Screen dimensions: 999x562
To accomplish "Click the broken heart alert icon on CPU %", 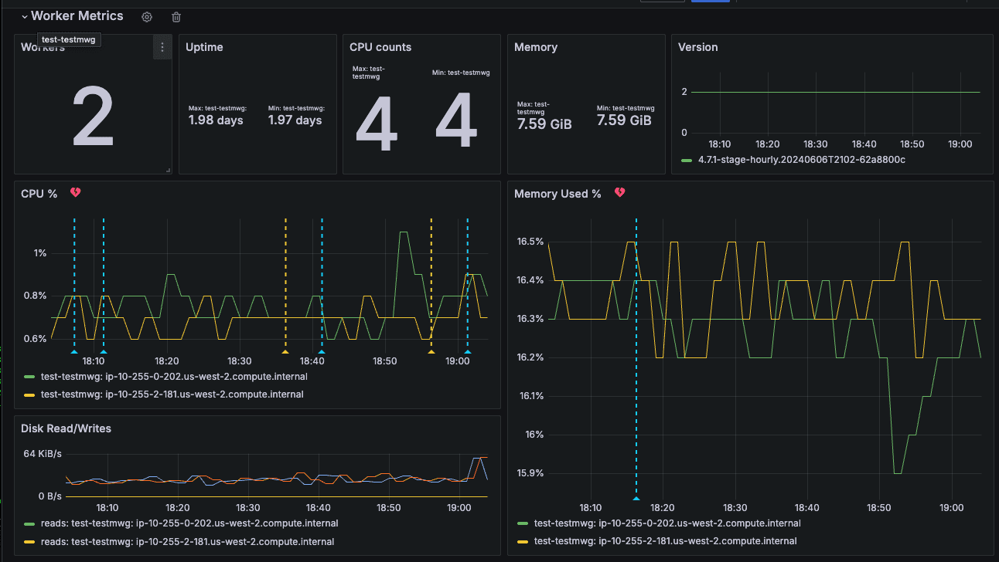I will pyautogui.click(x=76, y=193).
